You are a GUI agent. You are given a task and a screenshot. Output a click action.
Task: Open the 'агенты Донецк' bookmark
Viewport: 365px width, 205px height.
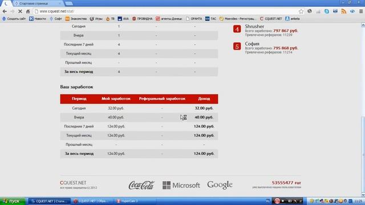169,19
